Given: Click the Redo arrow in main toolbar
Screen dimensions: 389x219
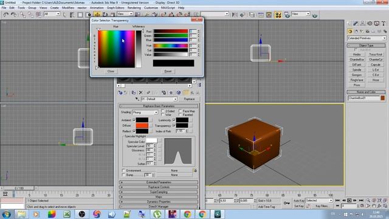Looking at the screenshot, I should coord(14,15).
